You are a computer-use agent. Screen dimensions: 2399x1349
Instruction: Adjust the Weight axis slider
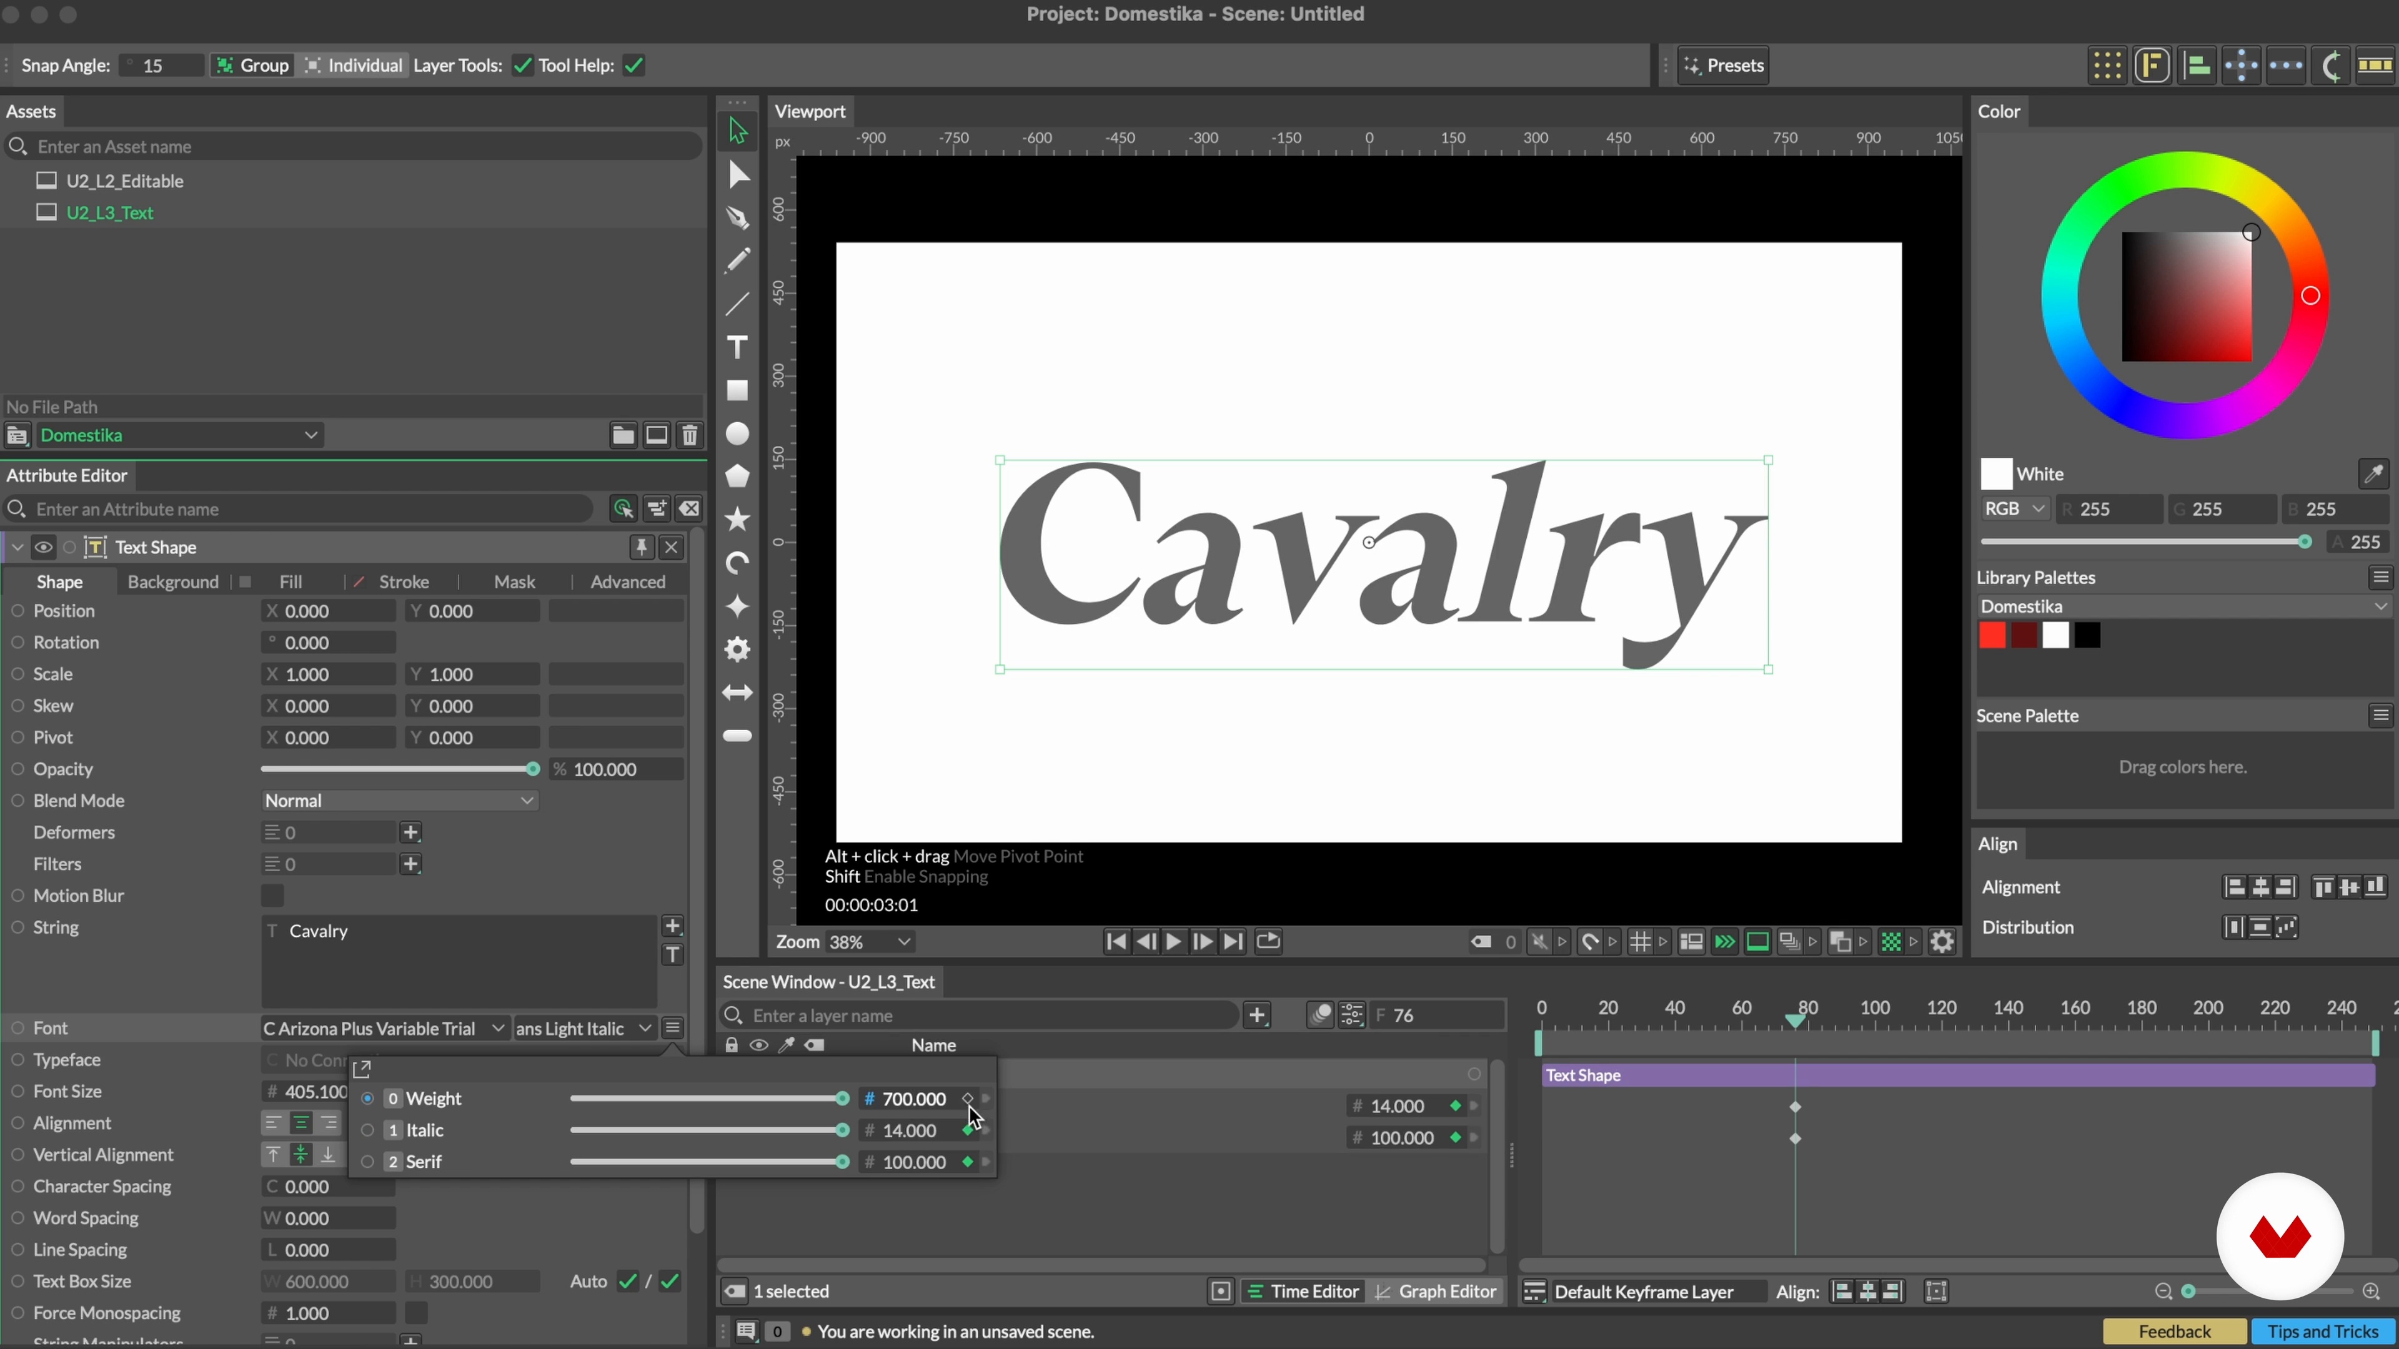pyautogui.click(x=710, y=1099)
